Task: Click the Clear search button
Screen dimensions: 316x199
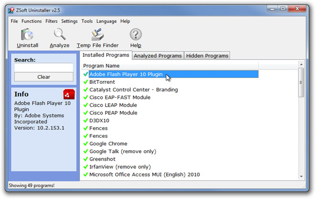Action: tap(44, 77)
